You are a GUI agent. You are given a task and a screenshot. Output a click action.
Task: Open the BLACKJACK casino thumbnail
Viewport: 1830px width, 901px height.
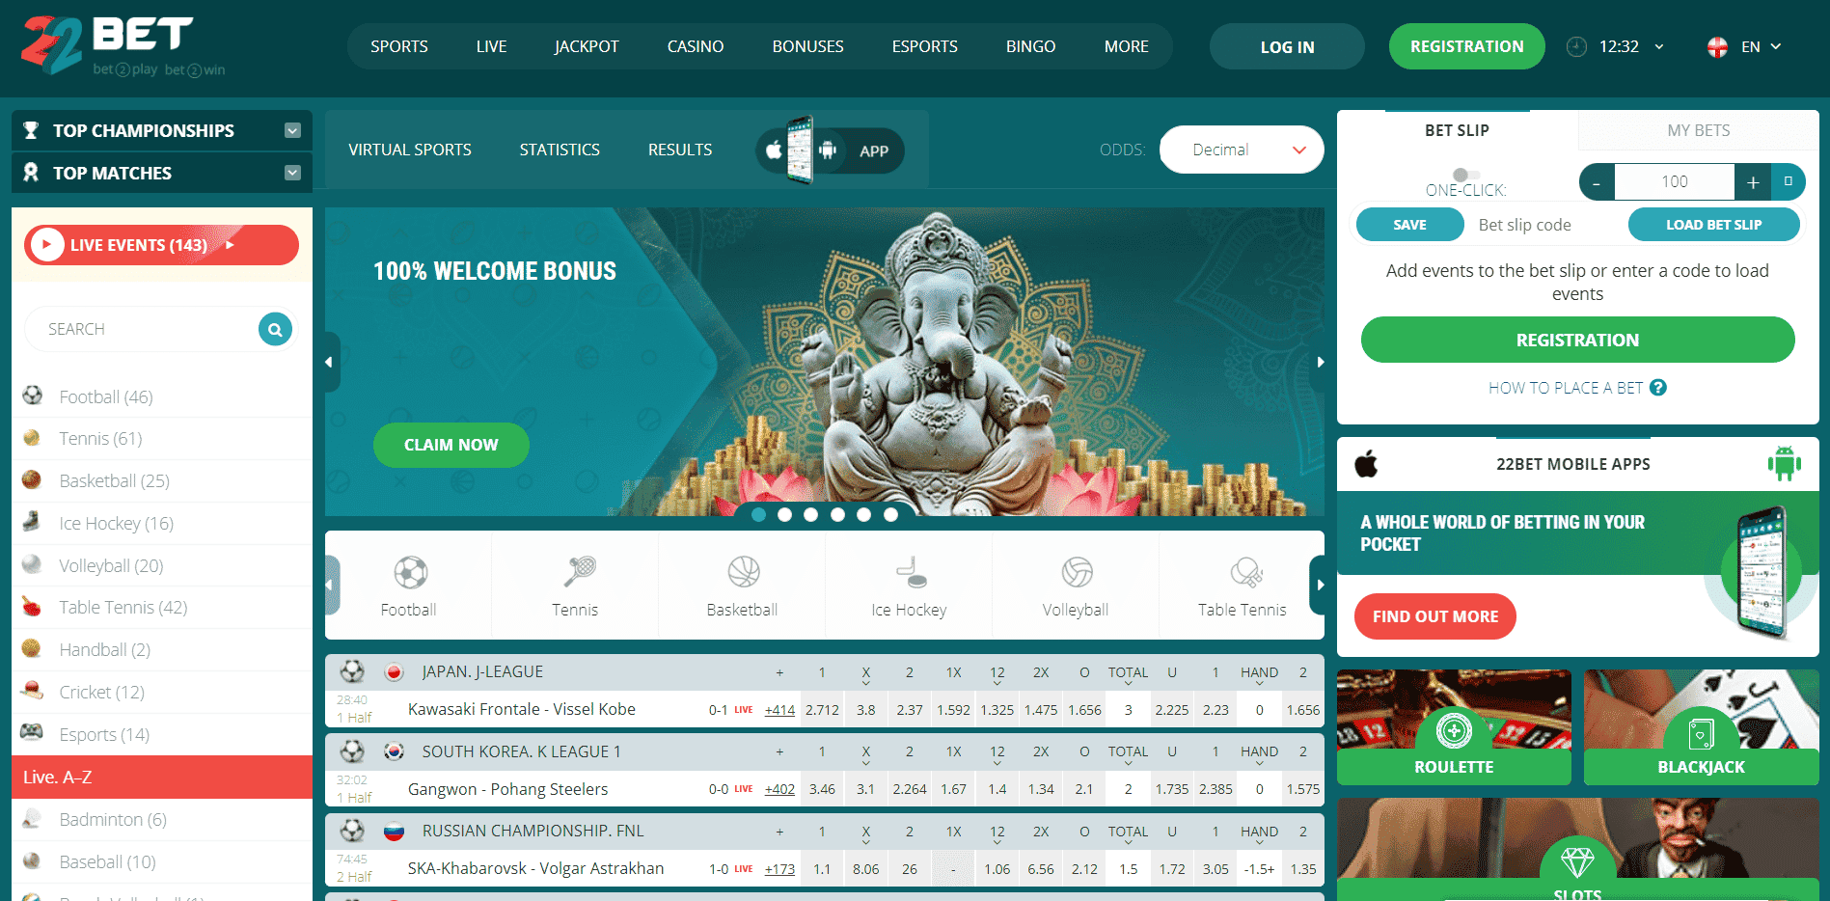[x=1701, y=727]
